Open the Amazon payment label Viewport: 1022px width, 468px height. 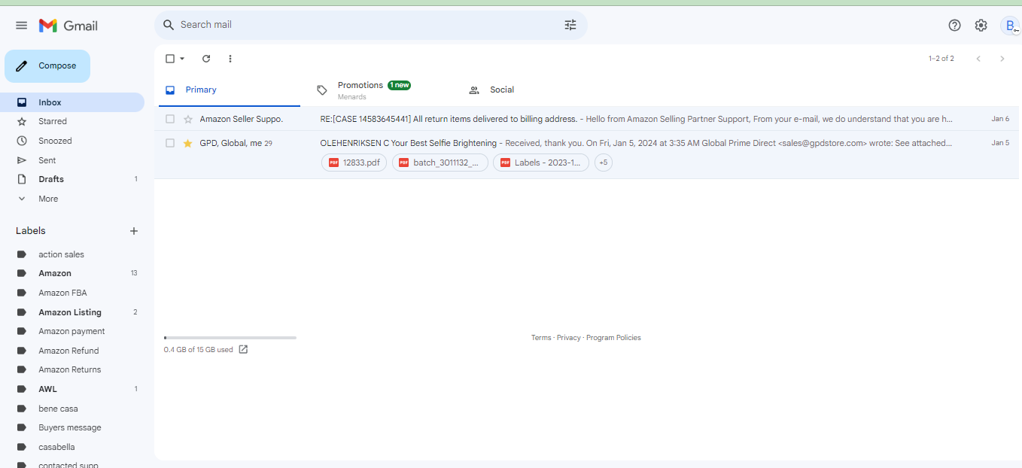[72, 331]
